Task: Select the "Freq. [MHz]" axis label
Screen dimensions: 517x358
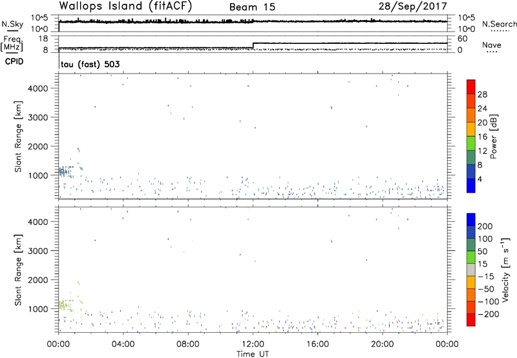Action: pyautogui.click(x=12, y=43)
